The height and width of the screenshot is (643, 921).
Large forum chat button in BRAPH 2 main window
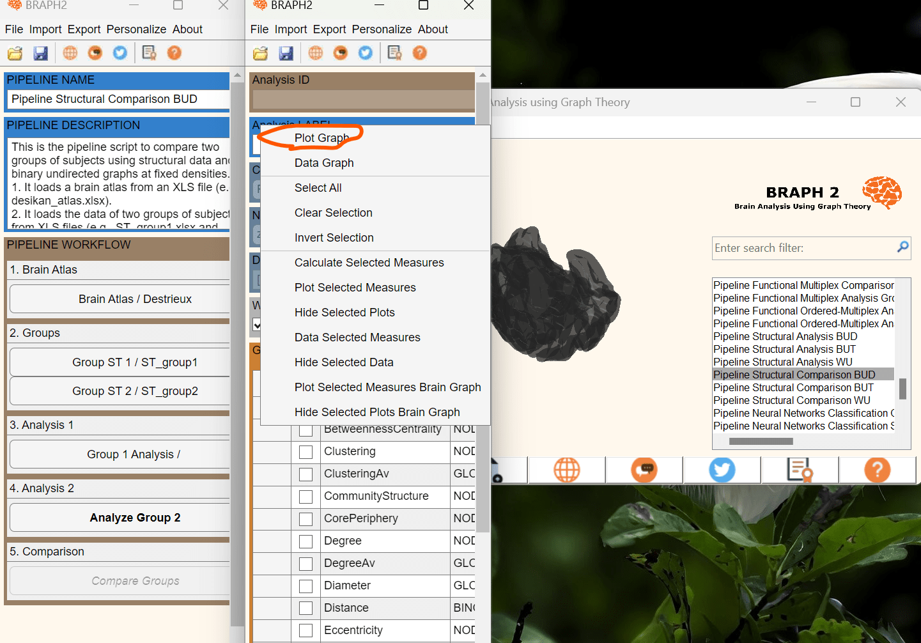coord(644,470)
